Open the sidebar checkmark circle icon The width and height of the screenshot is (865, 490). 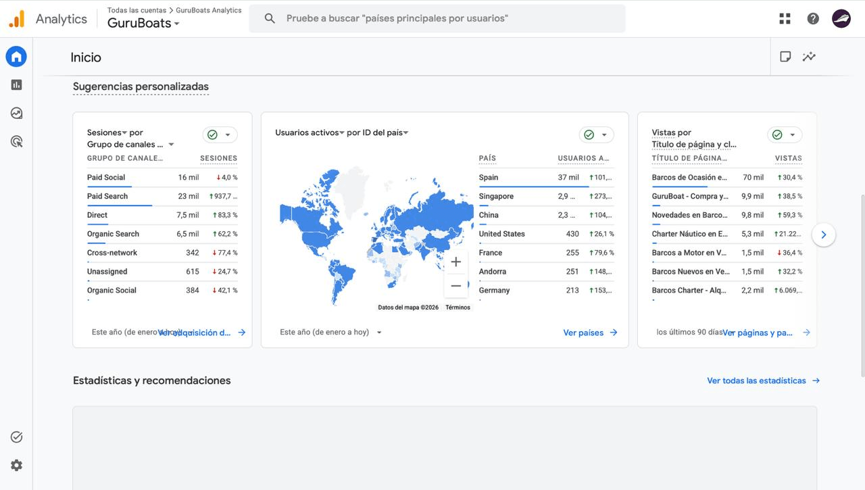[x=16, y=437]
